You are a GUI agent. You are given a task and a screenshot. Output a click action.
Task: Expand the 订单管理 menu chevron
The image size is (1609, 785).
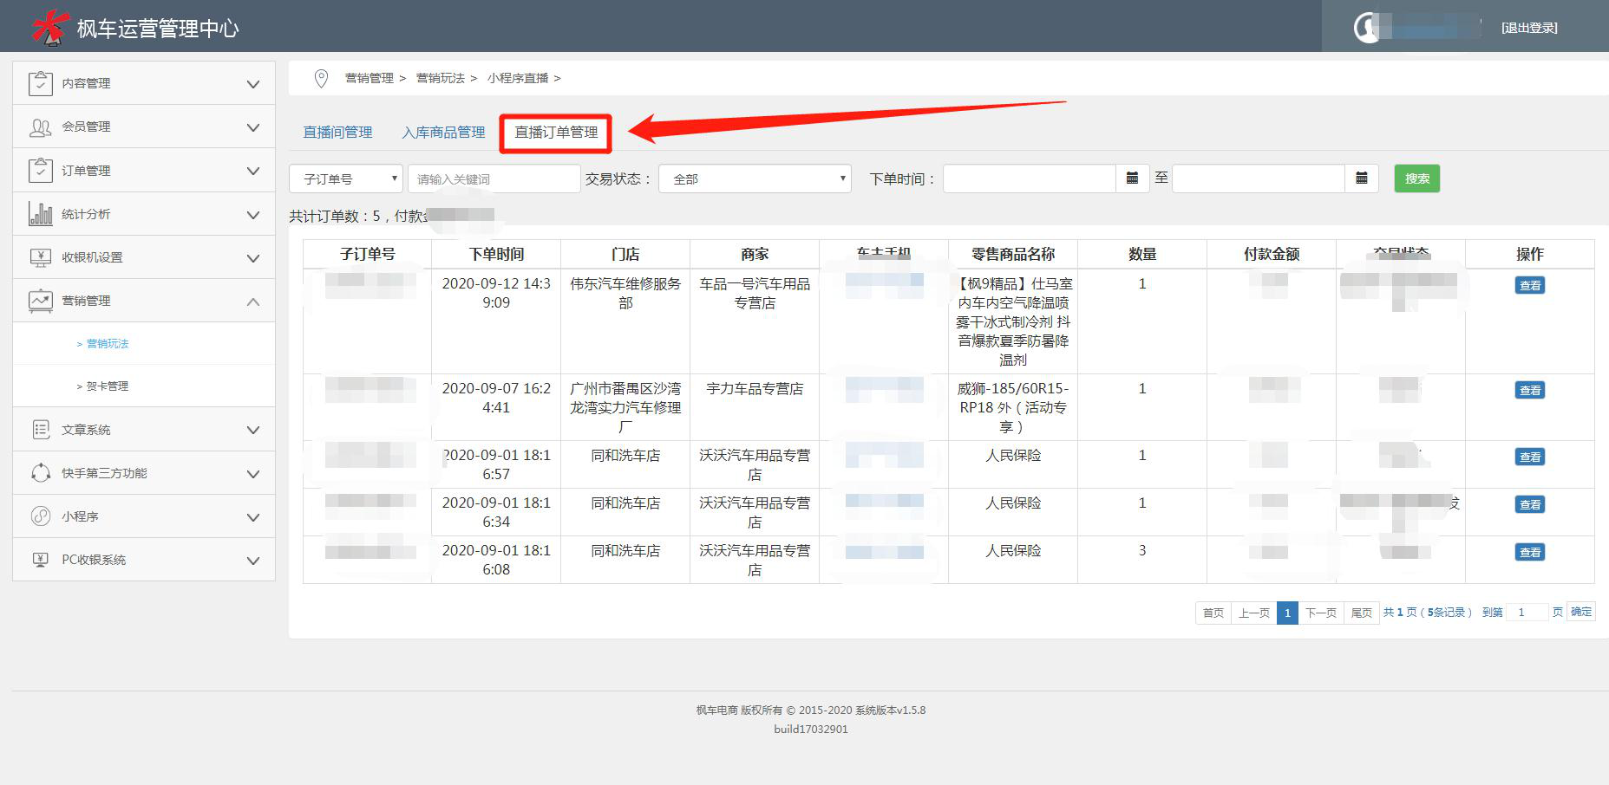[x=253, y=171]
